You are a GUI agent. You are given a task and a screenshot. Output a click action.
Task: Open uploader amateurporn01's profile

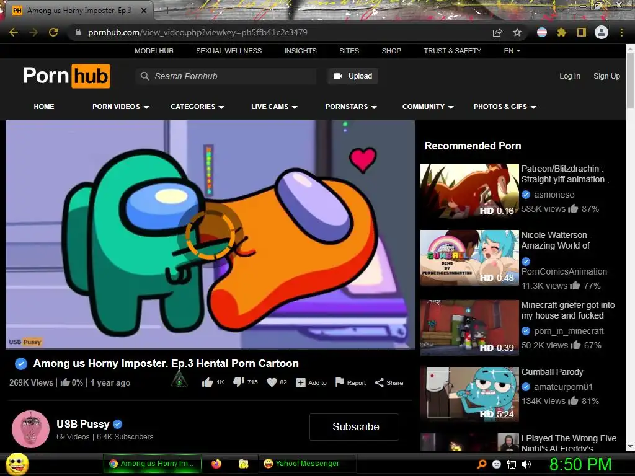(563, 387)
